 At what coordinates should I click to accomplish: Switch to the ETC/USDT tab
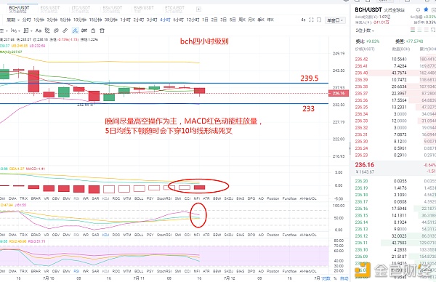[174, 9]
